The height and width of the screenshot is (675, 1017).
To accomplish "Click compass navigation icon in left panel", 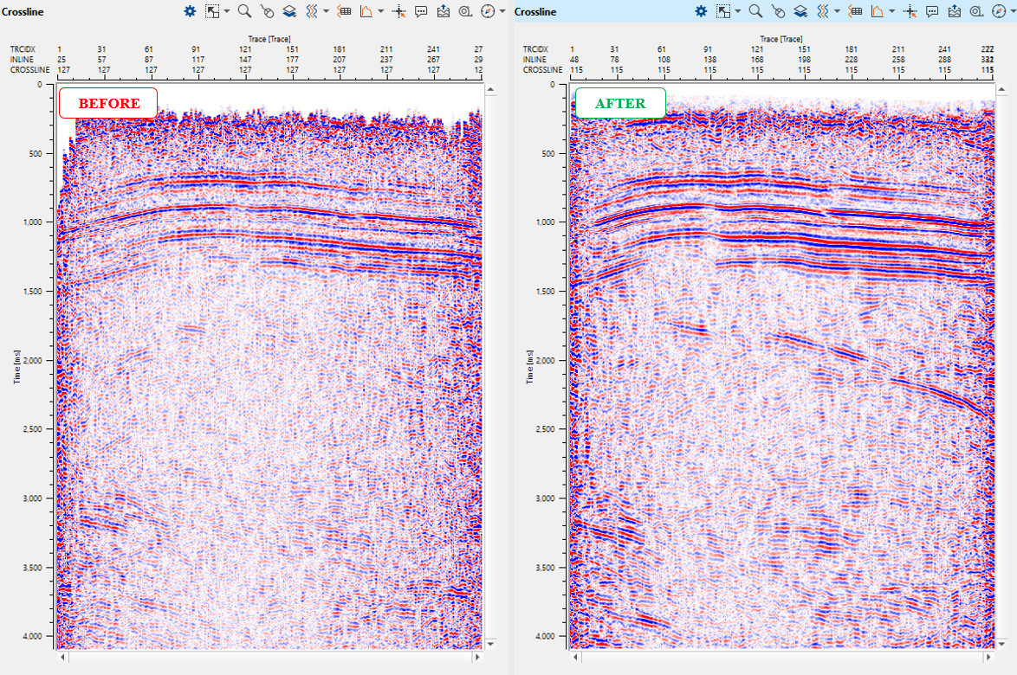I will 488,11.
